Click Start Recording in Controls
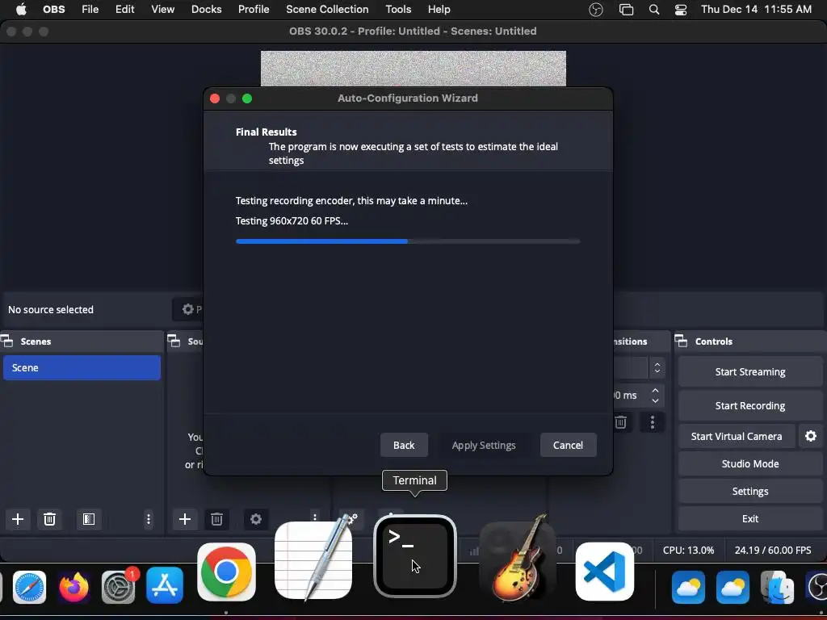827x620 pixels. (x=750, y=405)
